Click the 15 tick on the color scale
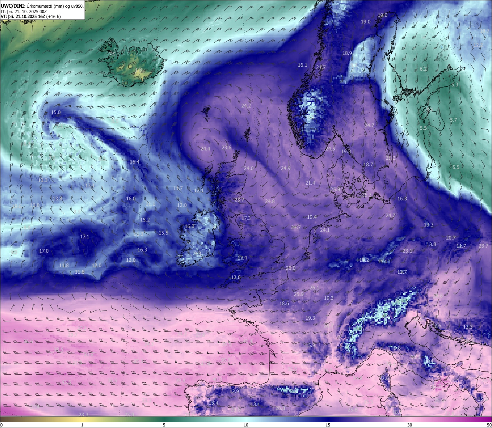Viewport: 492px width, 428px height. click(328, 425)
